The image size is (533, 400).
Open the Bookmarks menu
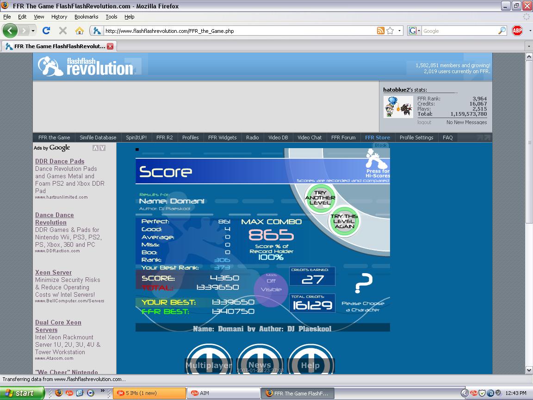(86, 17)
